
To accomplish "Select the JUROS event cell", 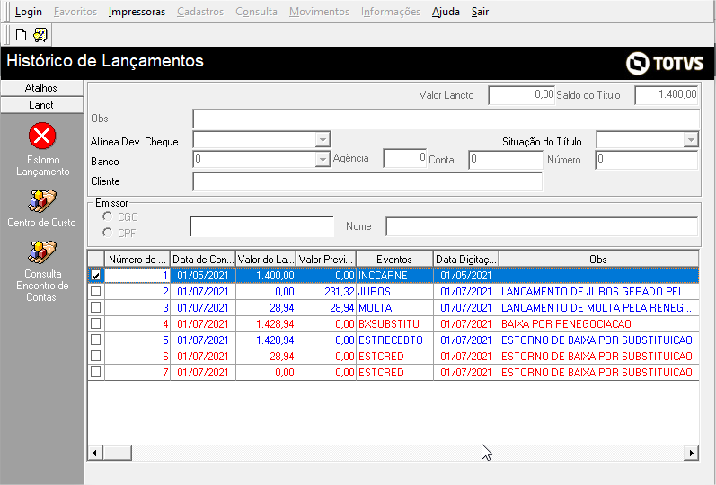I will click(394, 291).
